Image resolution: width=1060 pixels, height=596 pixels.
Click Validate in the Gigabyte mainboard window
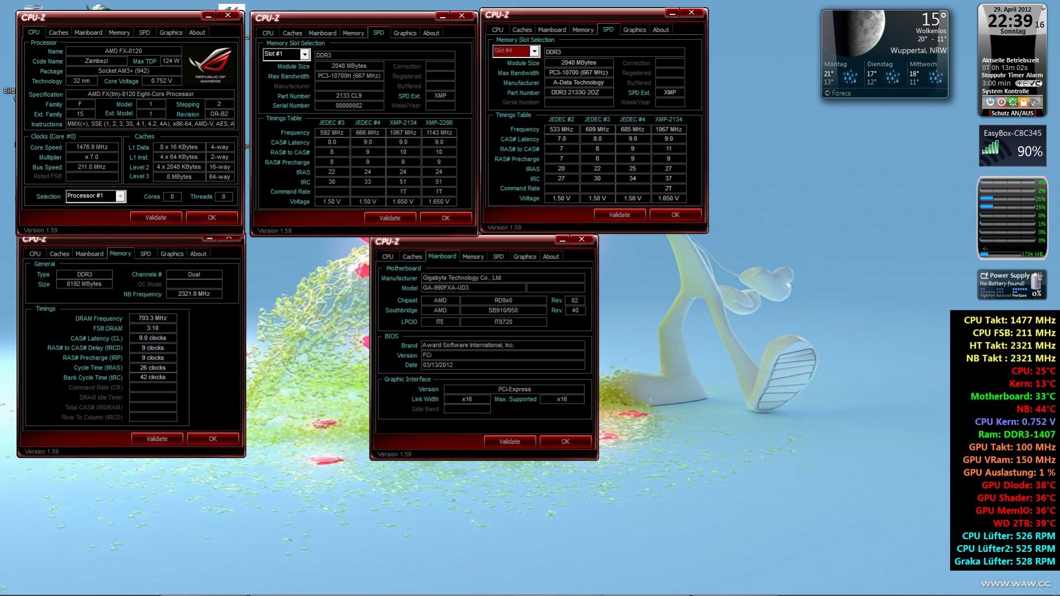(x=509, y=441)
